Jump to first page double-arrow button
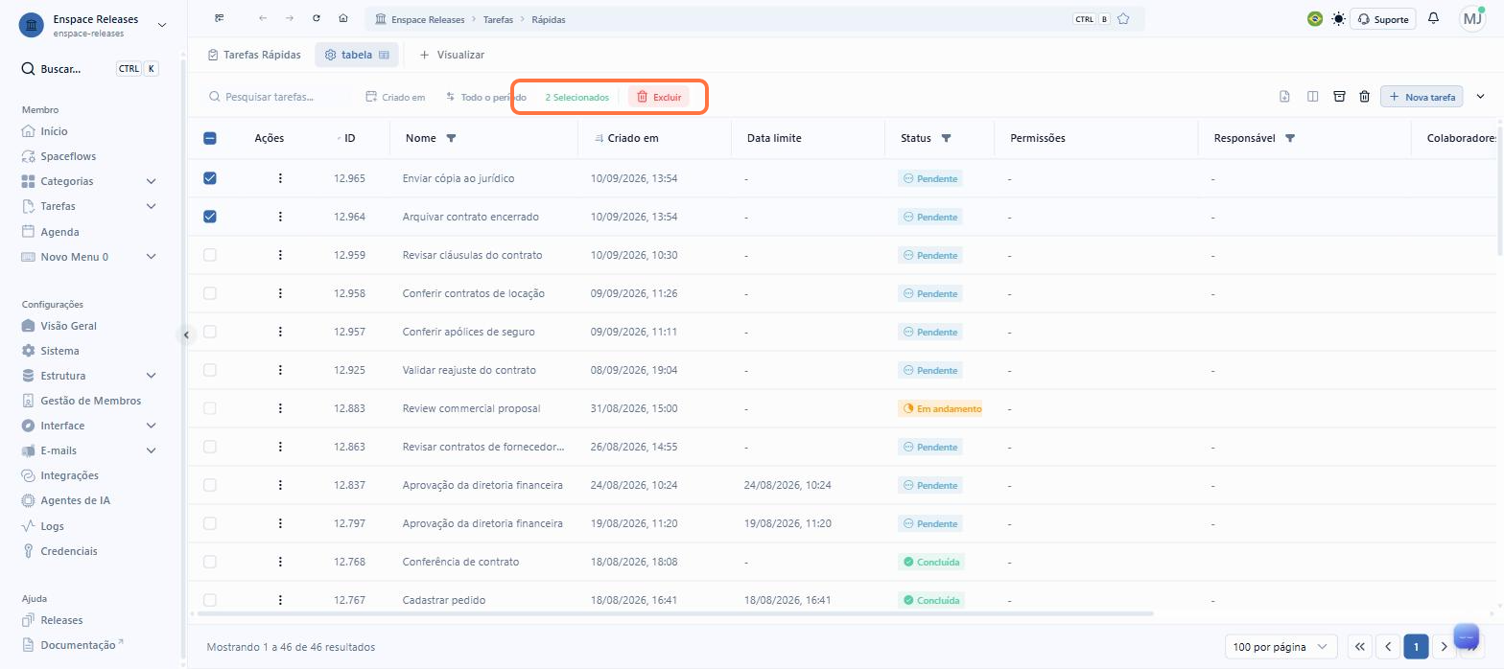 tap(1359, 647)
